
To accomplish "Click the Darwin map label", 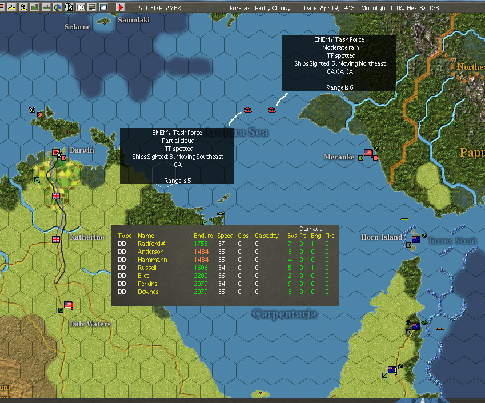I will pyautogui.click(x=82, y=150).
